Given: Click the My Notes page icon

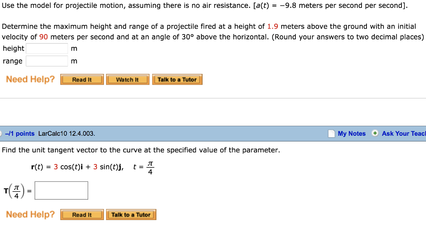Looking at the screenshot, I should click(332, 133).
